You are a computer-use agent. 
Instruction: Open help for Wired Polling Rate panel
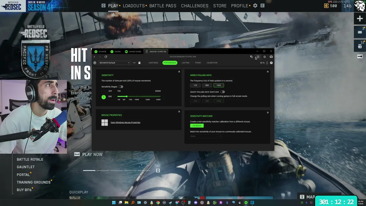268,72
